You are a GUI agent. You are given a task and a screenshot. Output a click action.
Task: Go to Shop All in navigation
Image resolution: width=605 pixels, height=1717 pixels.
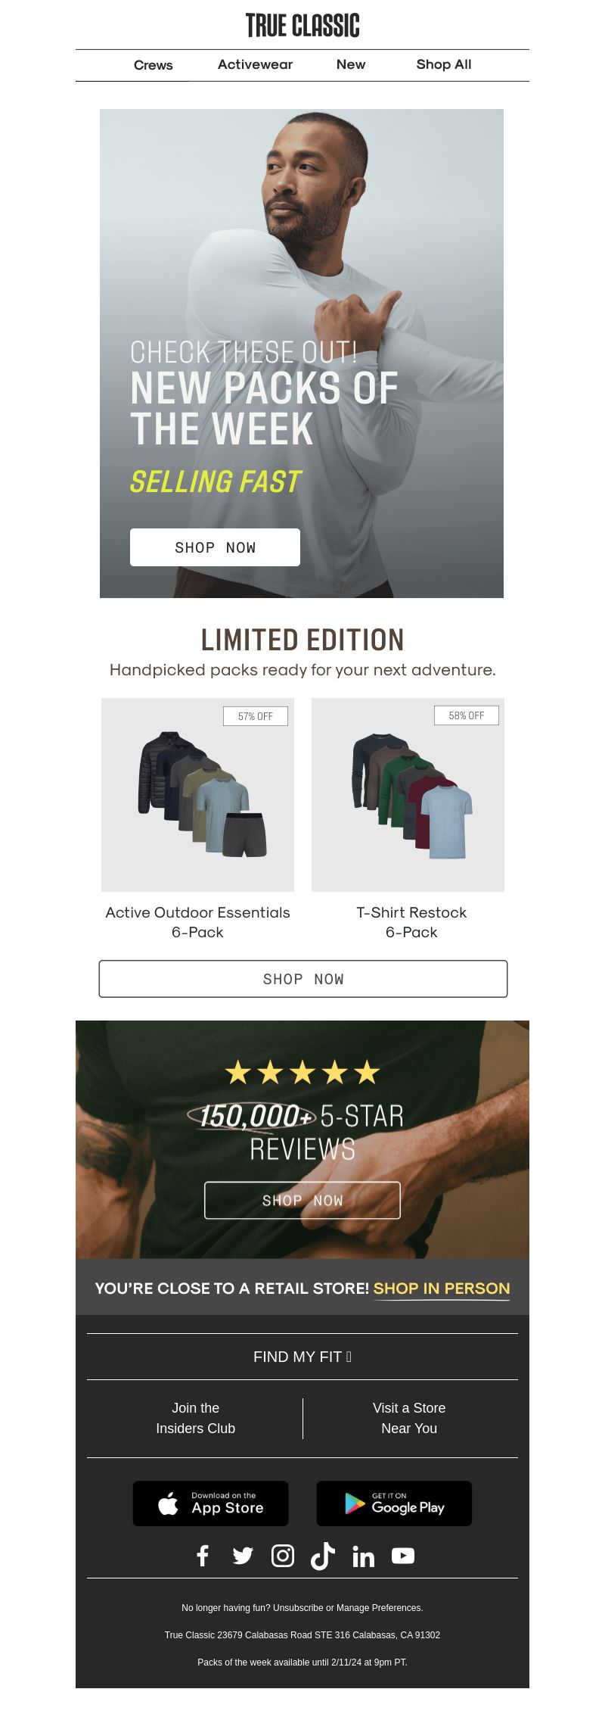[x=444, y=64]
